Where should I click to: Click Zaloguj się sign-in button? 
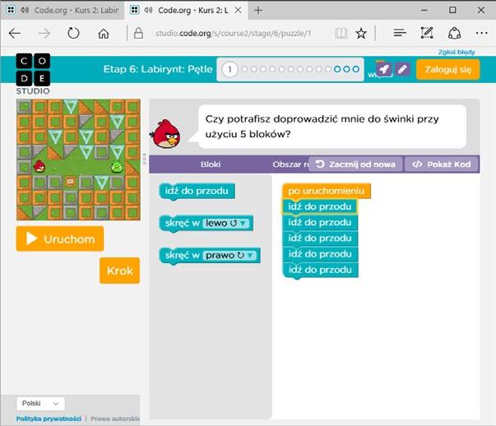448,69
